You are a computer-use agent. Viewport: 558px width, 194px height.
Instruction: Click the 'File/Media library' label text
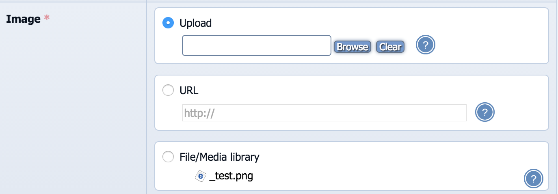pos(219,157)
